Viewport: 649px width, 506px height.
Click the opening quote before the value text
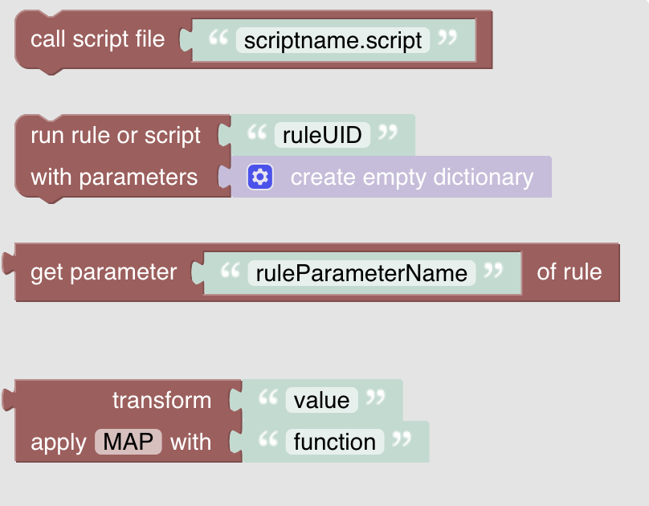point(267,399)
